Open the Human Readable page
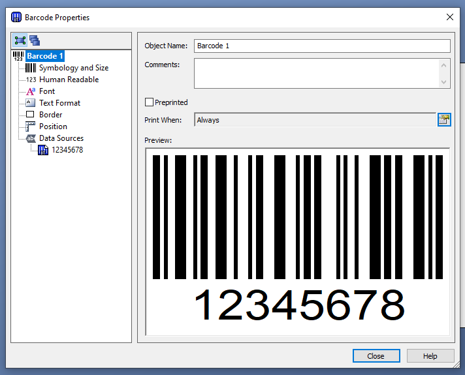465x375 pixels. (x=69, y=80)
